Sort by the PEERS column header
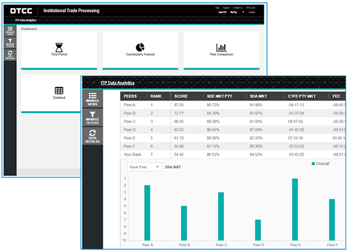This screenshot has height=252, width=349. coord(130,96)
